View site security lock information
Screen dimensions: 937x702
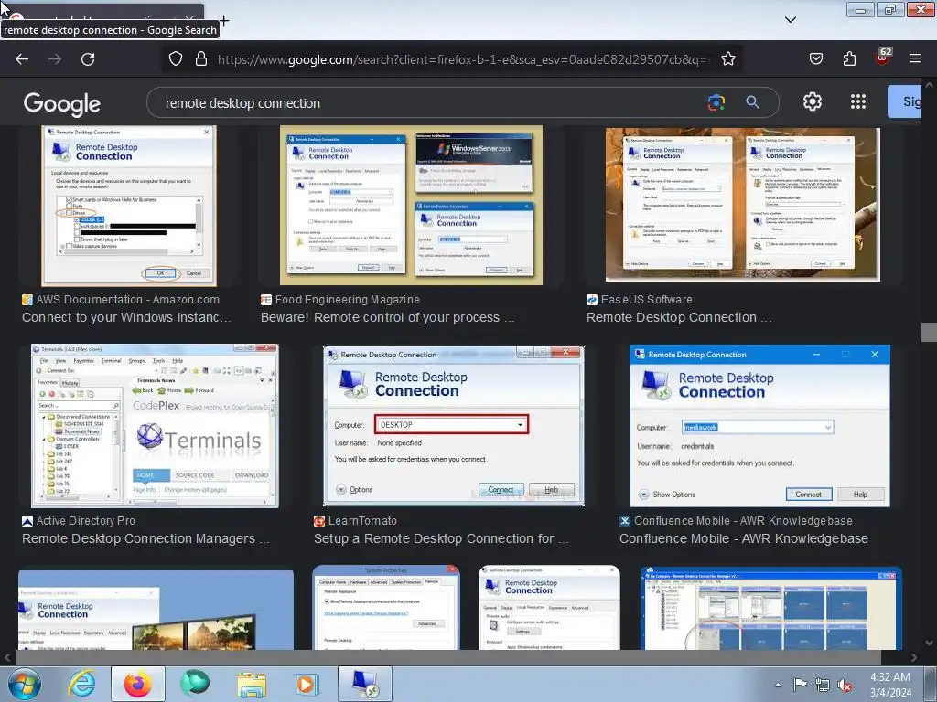(x=201, y=59)
